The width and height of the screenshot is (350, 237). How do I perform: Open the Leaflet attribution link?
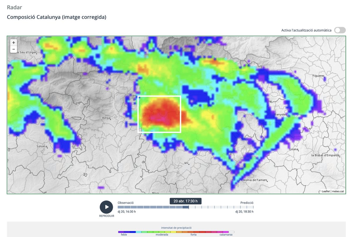[x=326, y=191]
